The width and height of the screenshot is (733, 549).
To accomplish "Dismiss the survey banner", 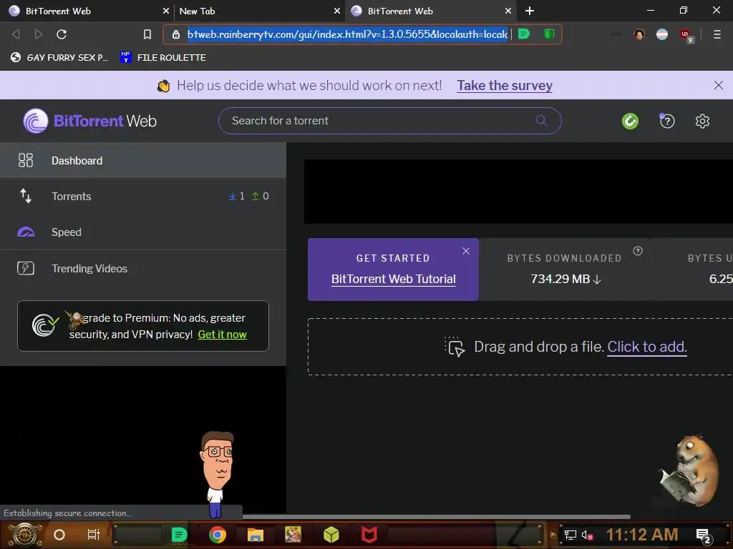I will click(x=719, y=85).
